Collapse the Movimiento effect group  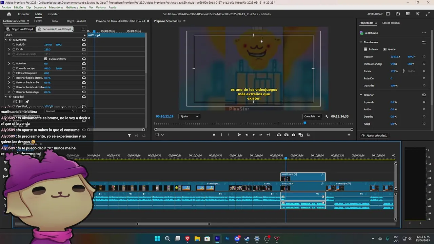pyautogui.click(x=6, y=40)
